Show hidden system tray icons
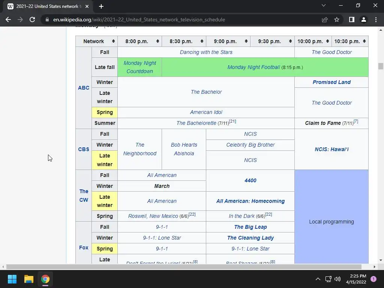 318,279
